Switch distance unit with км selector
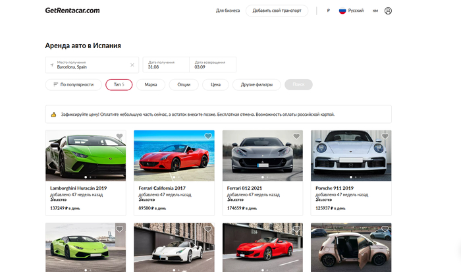The width and height of the screenshot is (461, 272). [x=375, y=11]
